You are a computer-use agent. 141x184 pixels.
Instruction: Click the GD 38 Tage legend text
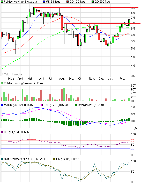pos(53,2)
